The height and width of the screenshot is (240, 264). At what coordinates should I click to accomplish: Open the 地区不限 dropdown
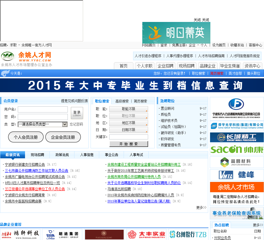click(x=129, y=123)
